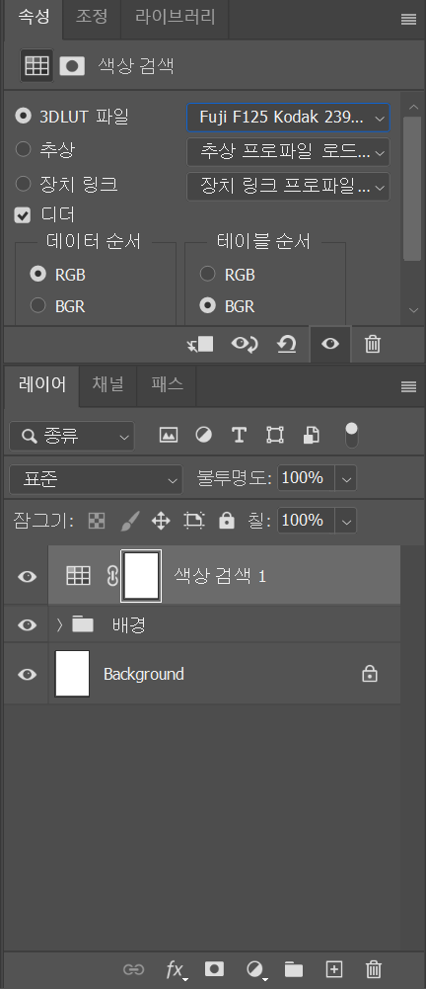
Task: Create new group folder icon
Action: (x=294, y=969)
